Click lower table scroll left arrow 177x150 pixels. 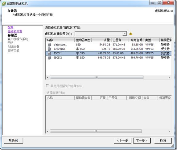point(47,131)
